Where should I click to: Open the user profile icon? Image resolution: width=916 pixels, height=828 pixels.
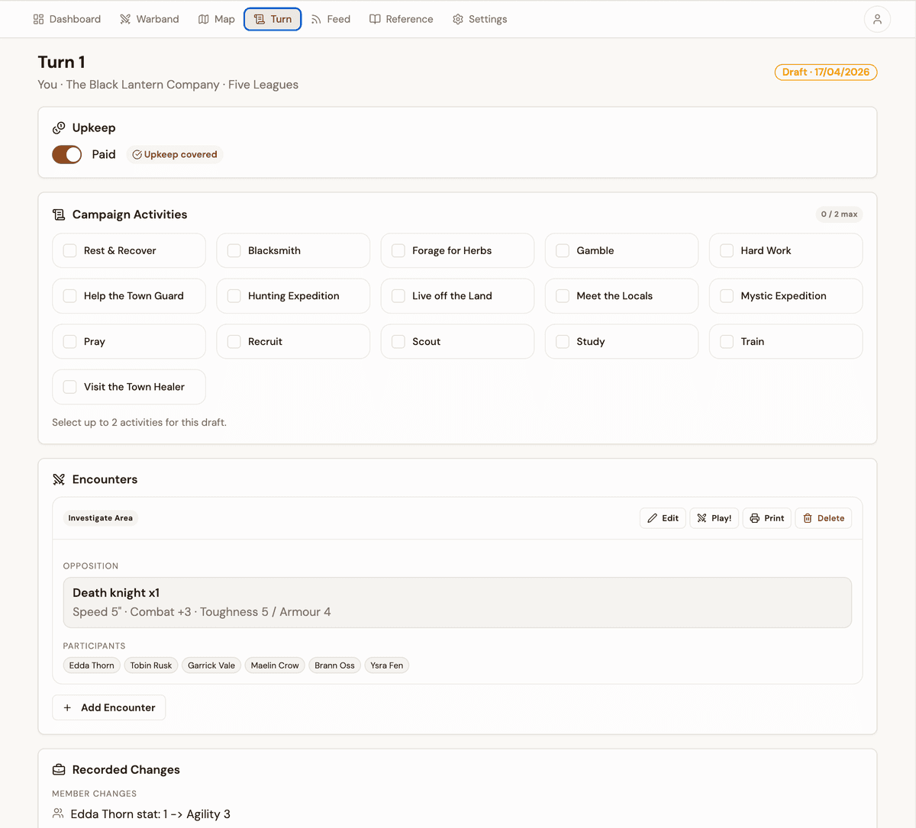pyautogui.click(x=877, y=19)
